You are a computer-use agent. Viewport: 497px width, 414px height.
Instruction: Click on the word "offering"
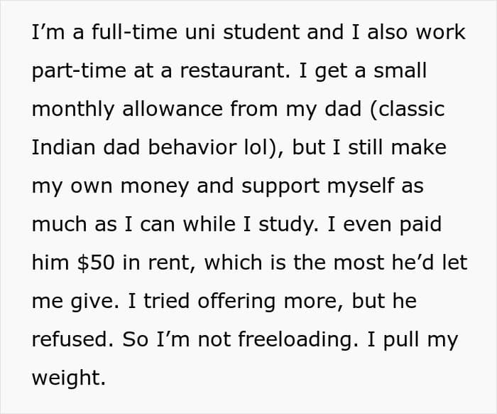pos(236,302)
